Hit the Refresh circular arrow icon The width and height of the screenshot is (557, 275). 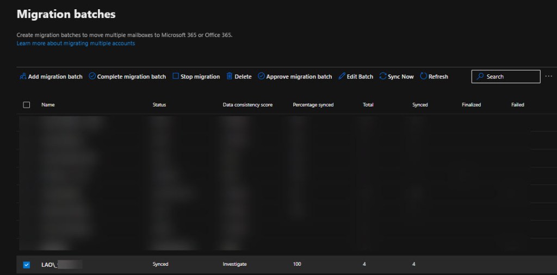tap(423, 77)
